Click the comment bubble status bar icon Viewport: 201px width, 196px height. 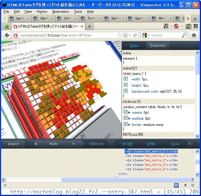click(x=192, y=185)
